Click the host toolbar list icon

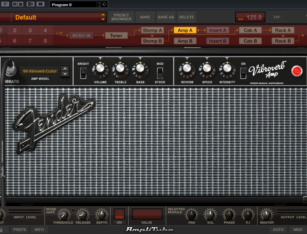tap(41, 4)
